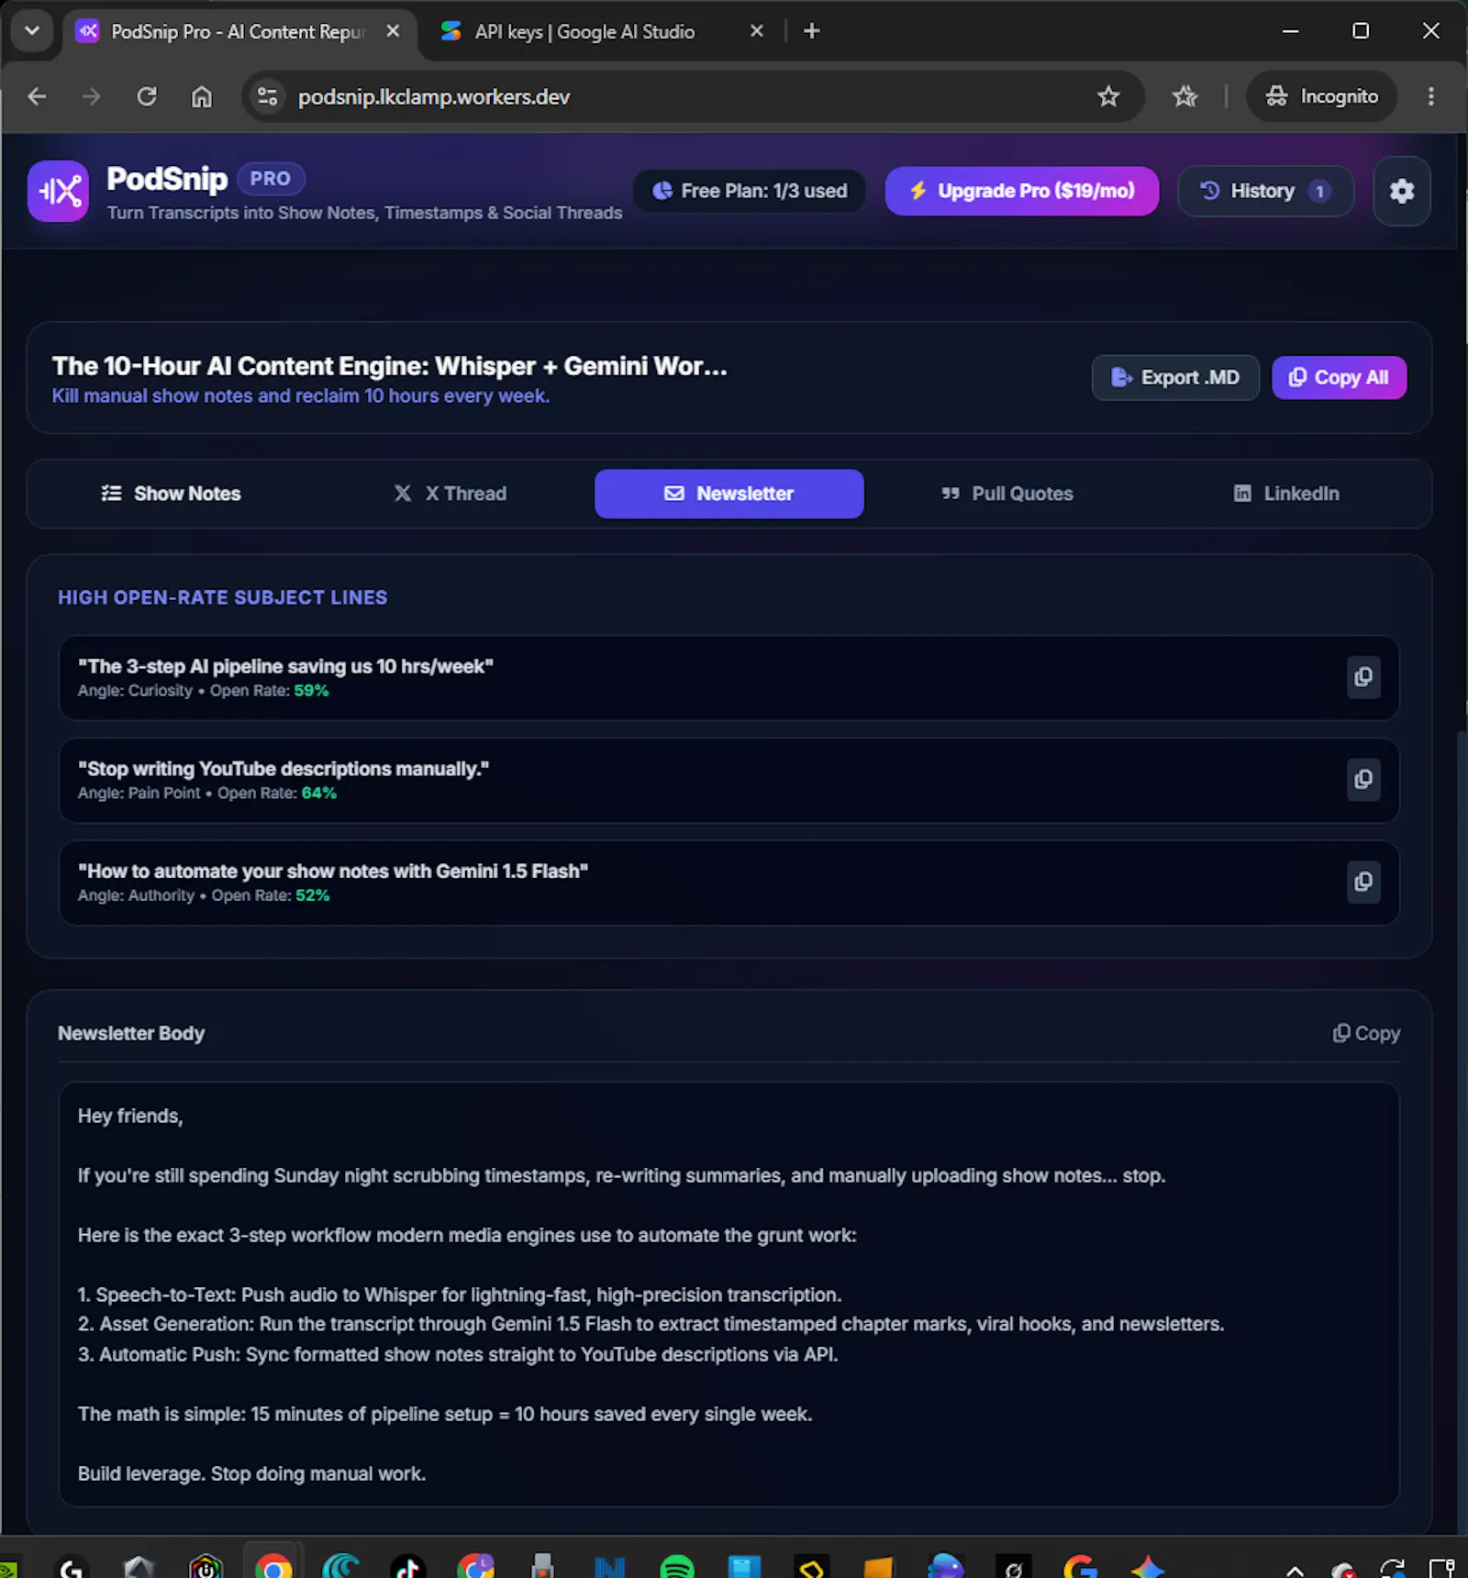Click the PRO badge next to PodSnip
Screen dimensions: 1468x1578
click(271, 179)
